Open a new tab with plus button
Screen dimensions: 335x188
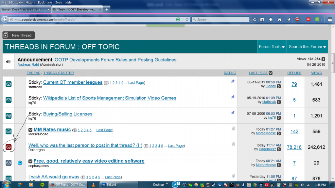tap(107, 9)
